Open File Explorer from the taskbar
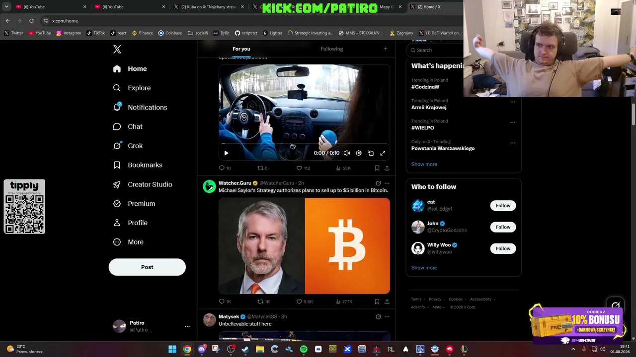 260,349
